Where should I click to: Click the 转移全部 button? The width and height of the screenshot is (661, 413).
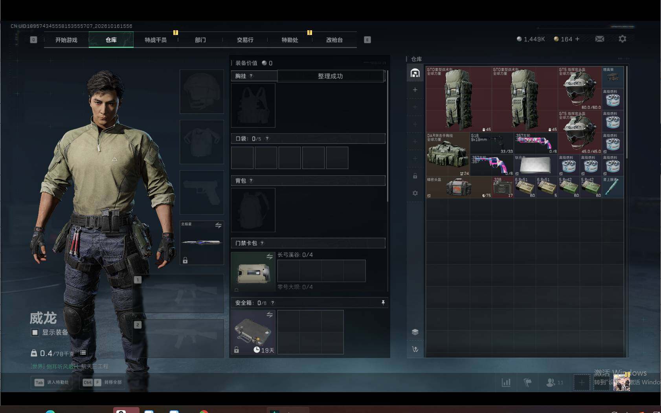click(x=102, y=382)
